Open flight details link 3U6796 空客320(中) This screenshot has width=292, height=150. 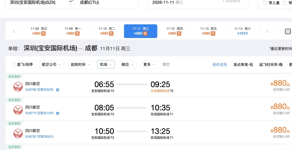click(x=39, y=90)
